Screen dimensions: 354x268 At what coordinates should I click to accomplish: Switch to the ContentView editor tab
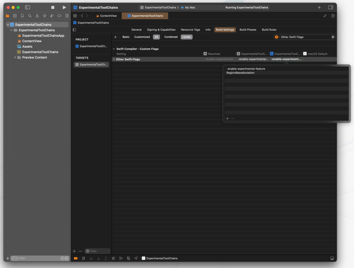(x=106, y=16)
